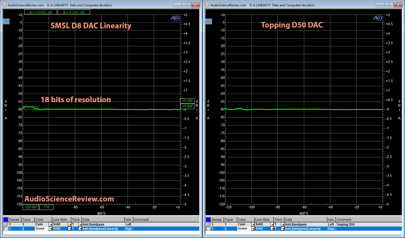This screenshot has height=238, width=405.
Task: Click the Thick column header in the right window
Action: point(279,219)
